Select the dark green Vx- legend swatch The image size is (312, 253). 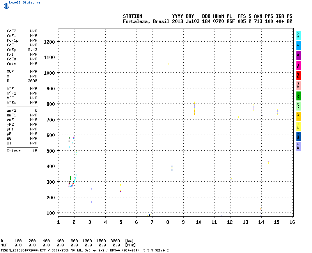(298, 96)
